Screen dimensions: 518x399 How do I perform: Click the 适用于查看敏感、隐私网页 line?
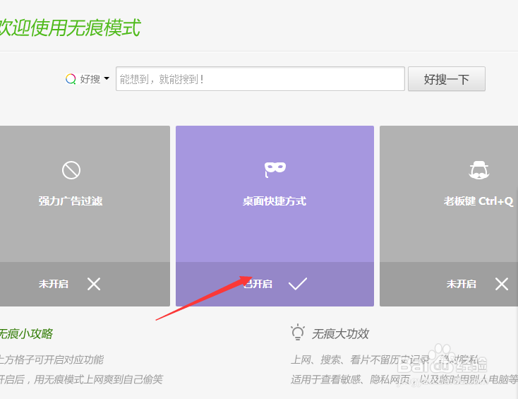point(351,379)
